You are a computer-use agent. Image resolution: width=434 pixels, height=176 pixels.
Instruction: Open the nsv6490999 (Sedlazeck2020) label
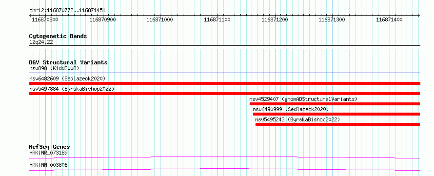[291, 109]
